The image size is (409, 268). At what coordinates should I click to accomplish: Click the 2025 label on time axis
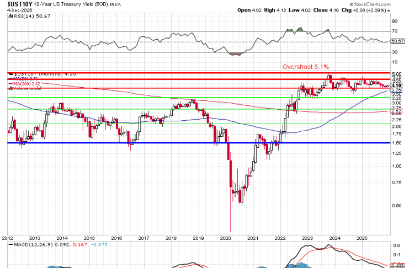[x=360, y=238]
